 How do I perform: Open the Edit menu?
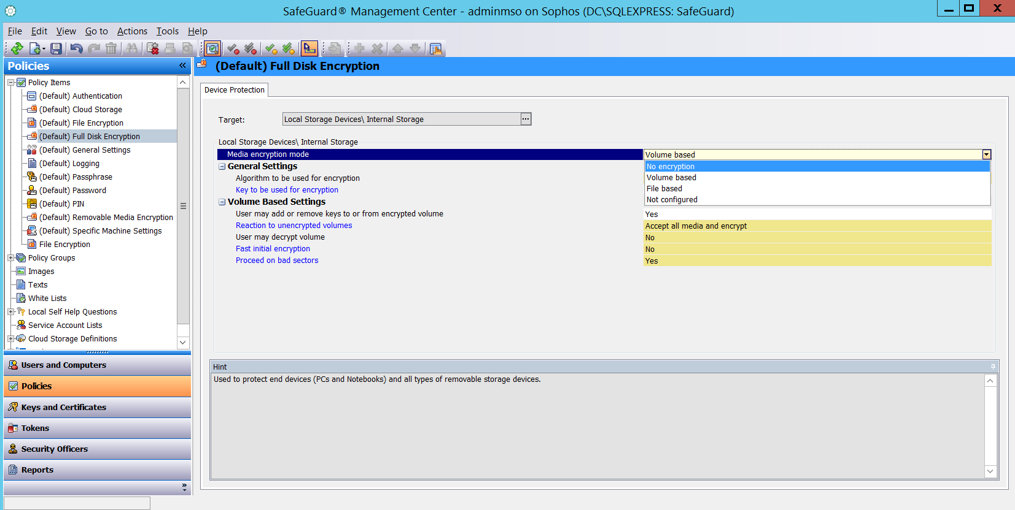[39, 31]
